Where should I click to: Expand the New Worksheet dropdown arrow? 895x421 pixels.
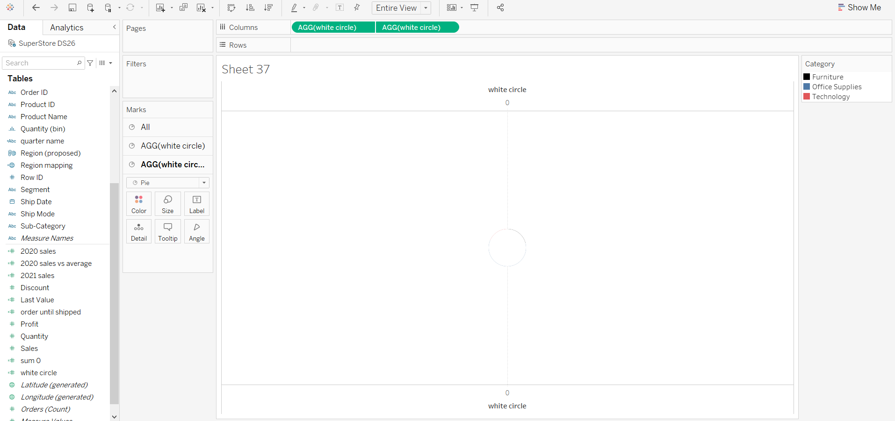pyautogui.click(x=172, y=8)
